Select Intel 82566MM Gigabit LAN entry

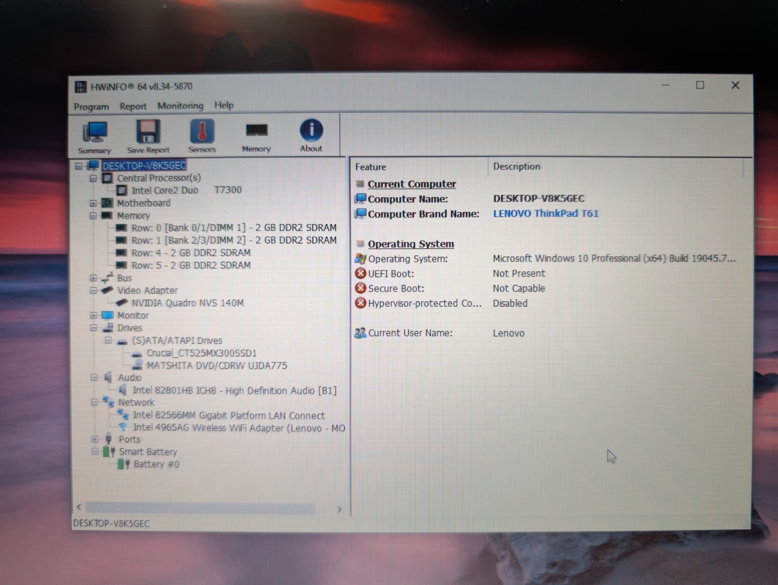pos(229,415)
